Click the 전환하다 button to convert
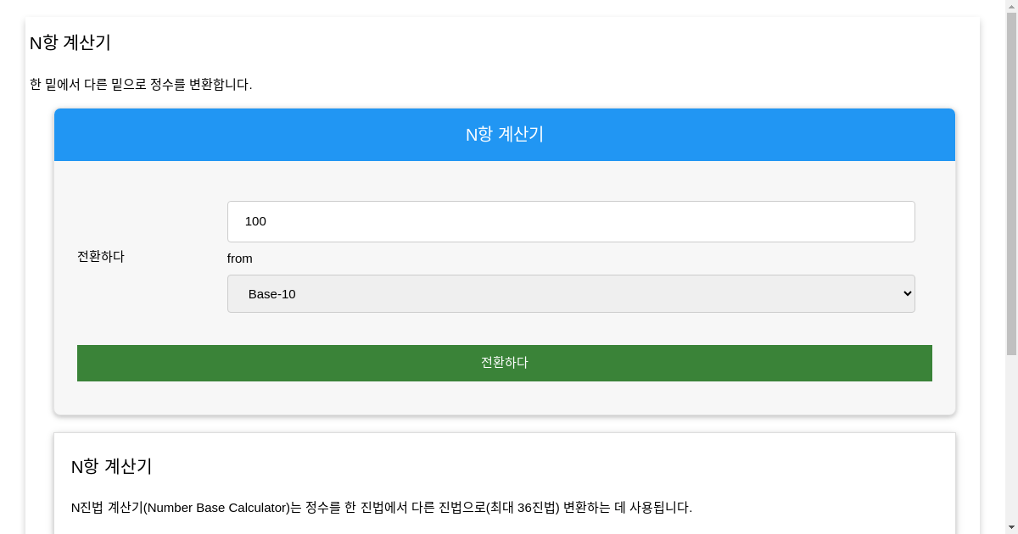Image resolution: width=1018 pixels, height=534 pixels. click(504, 362)
